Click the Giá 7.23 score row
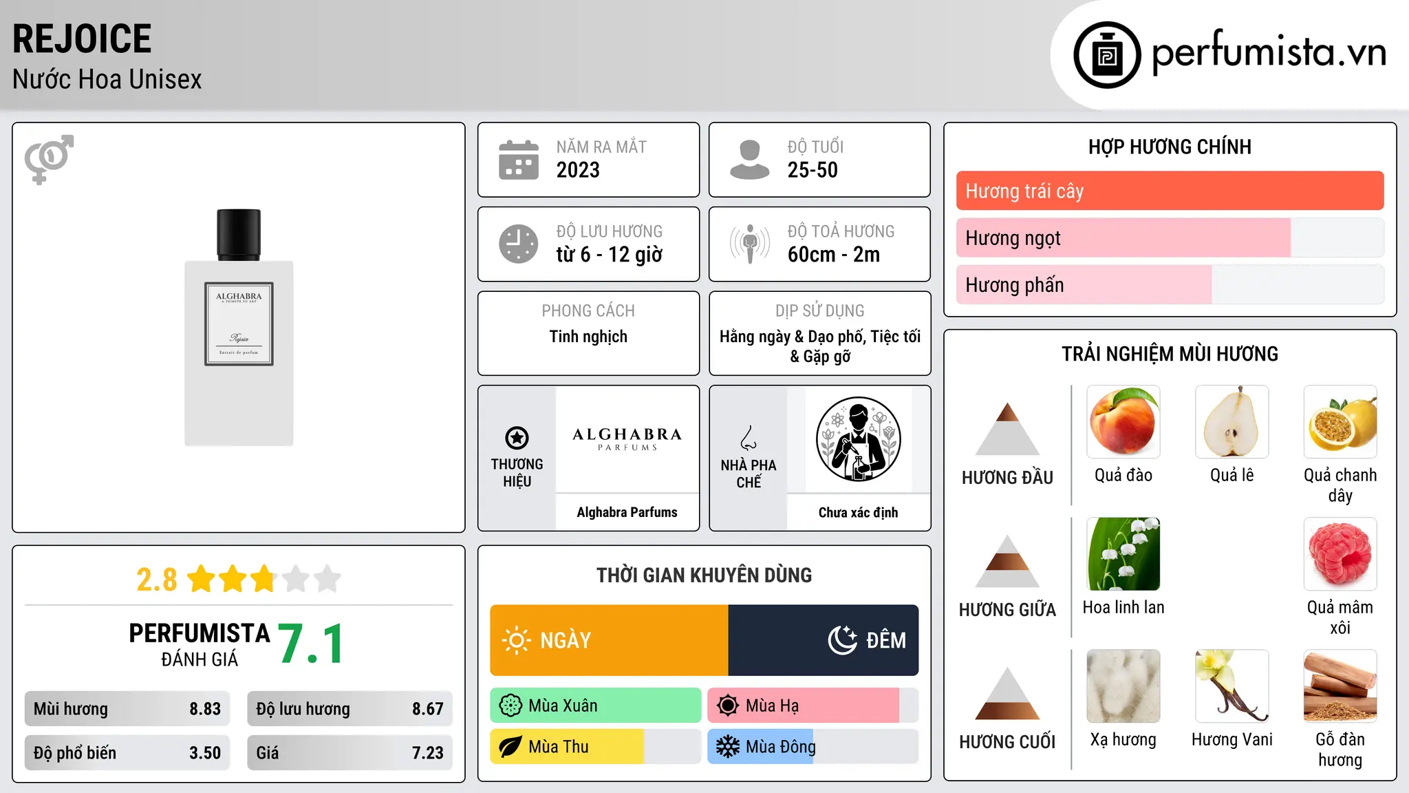 pyautogui.click(x=349, y=753)
